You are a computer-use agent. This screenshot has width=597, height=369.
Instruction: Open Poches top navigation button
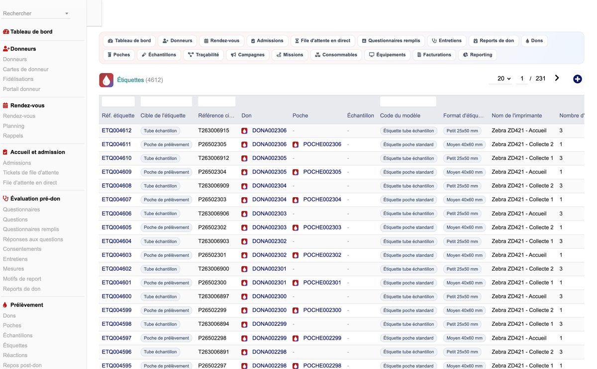coord(119,55)
